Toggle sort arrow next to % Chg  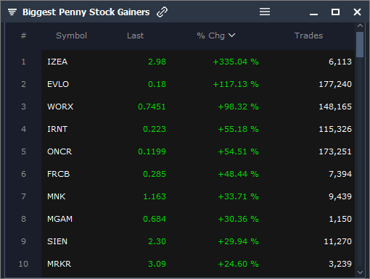tap(231, 36)
